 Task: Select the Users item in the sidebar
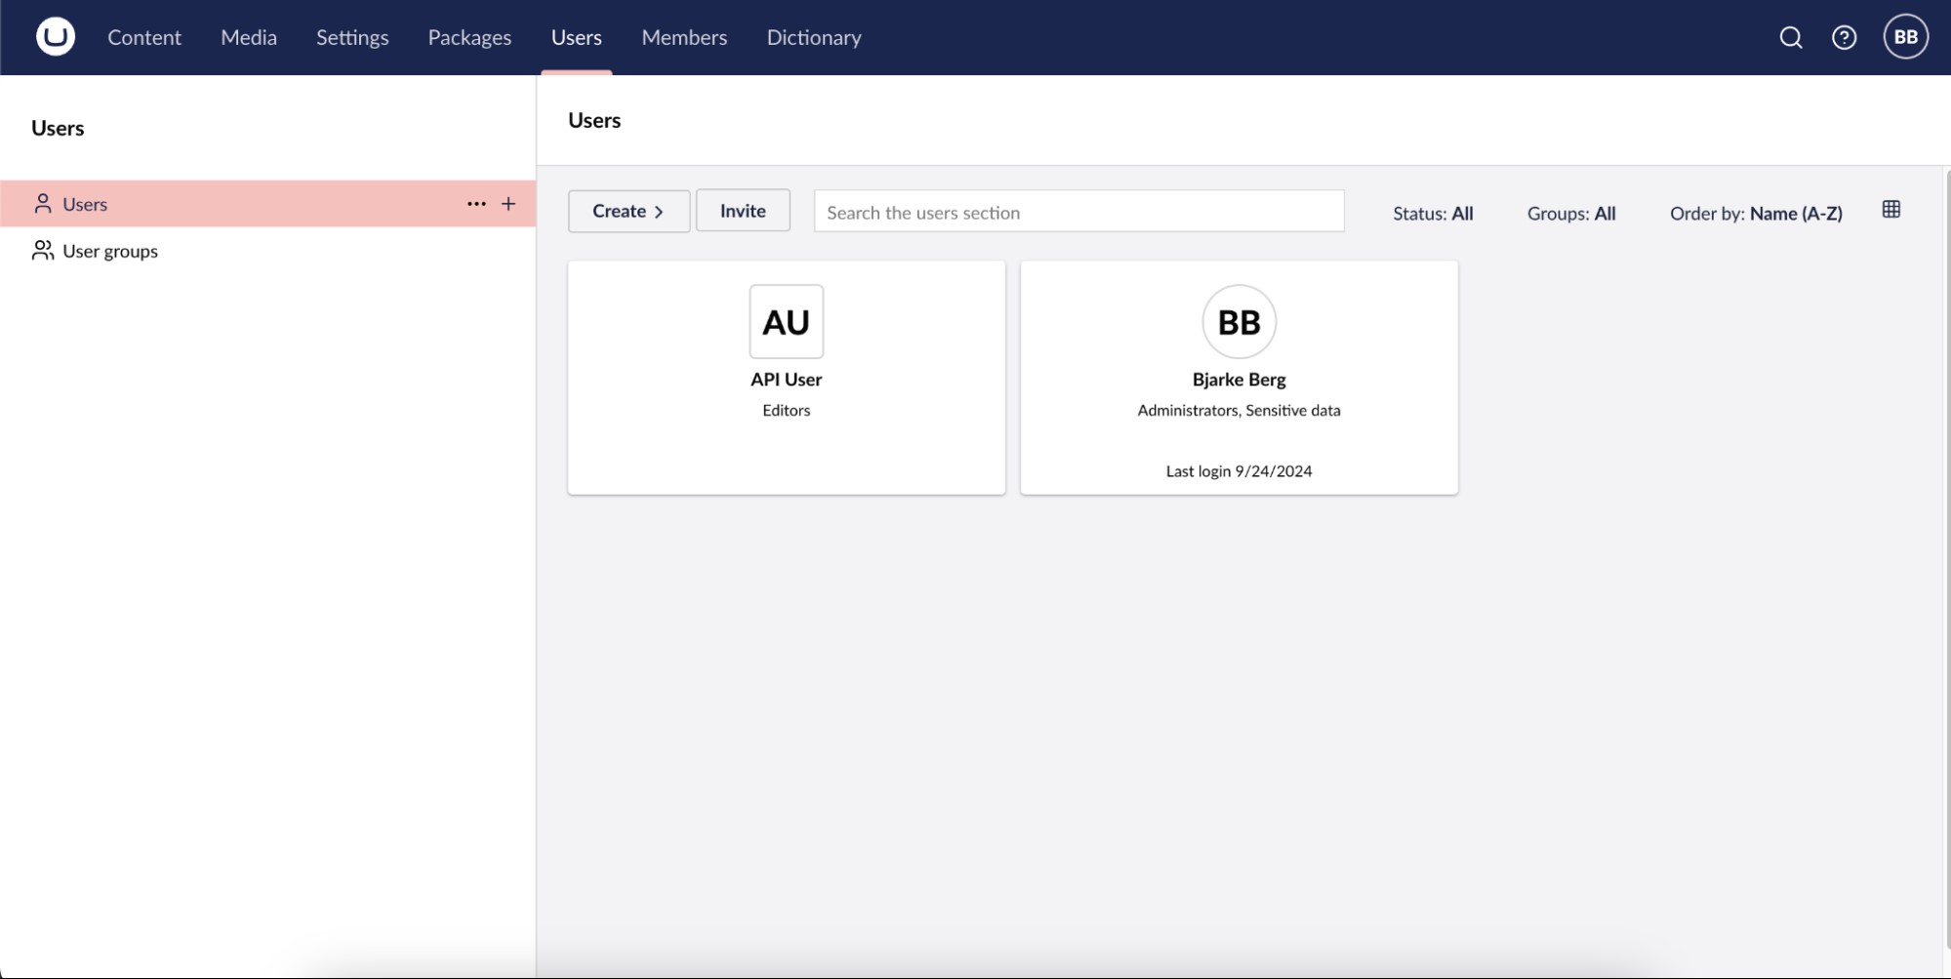coord(85,204)
